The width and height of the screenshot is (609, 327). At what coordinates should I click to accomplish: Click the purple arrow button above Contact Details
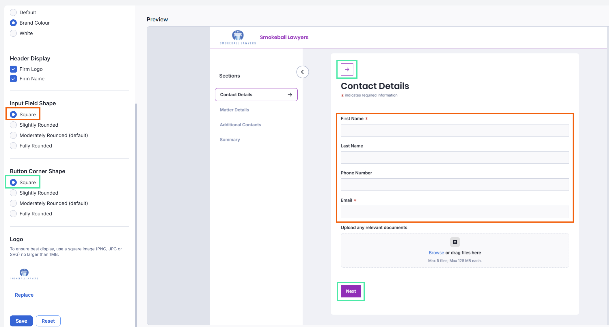click(347, 69)
